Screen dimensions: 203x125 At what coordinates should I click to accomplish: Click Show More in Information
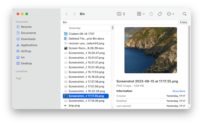(179, 91)
